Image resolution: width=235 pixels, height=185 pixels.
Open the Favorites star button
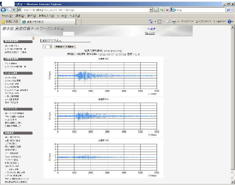click(9, 22)
